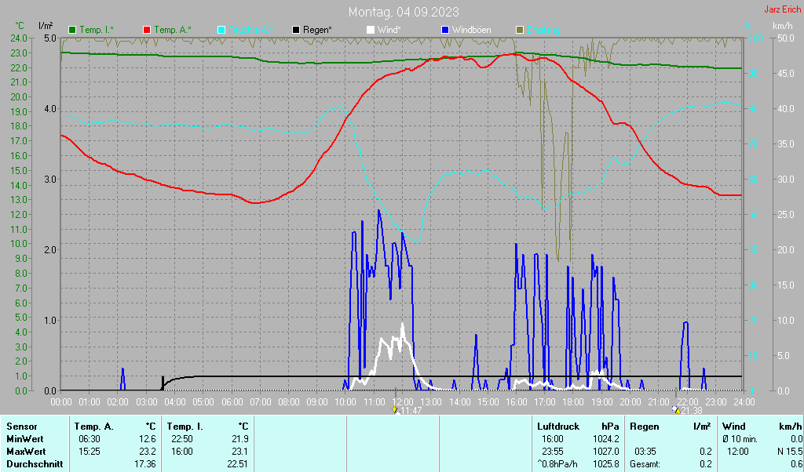This screenshot has width=804, height=472.
Task: Click the 50.0 label on wind axis
Action: point(786,38)
